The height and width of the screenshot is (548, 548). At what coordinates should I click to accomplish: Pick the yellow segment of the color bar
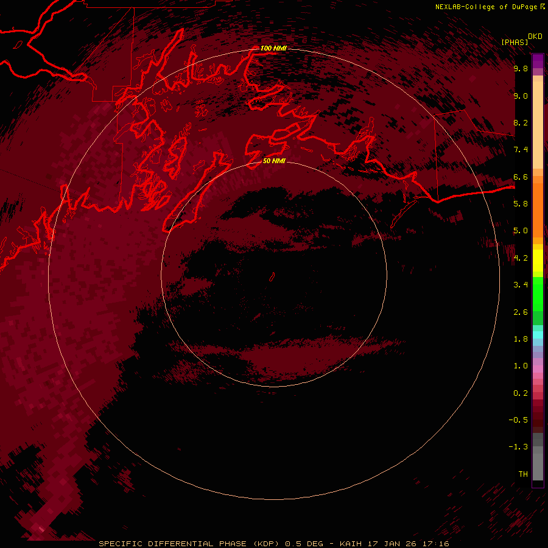pyautogui.click(x=538, y=261)
